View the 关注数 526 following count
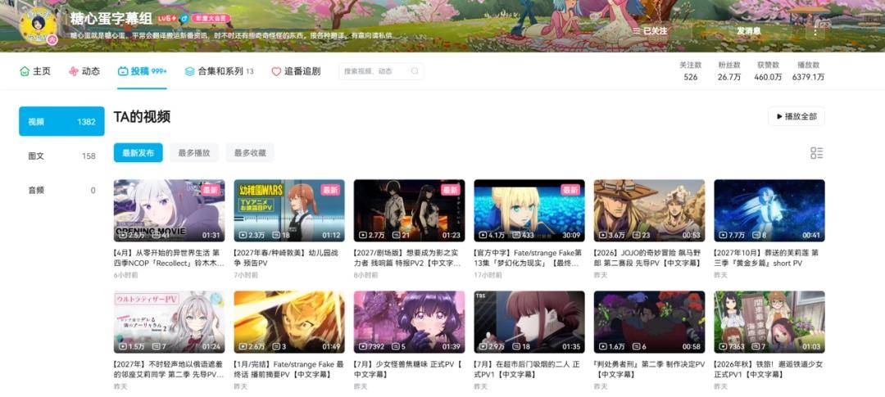The height and width of the screenshot is (397, 885). coord(690,71)
